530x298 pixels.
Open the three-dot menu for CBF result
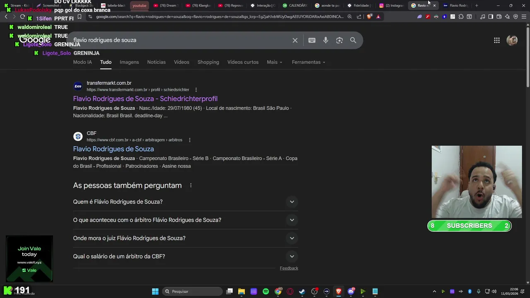point(190,140)
